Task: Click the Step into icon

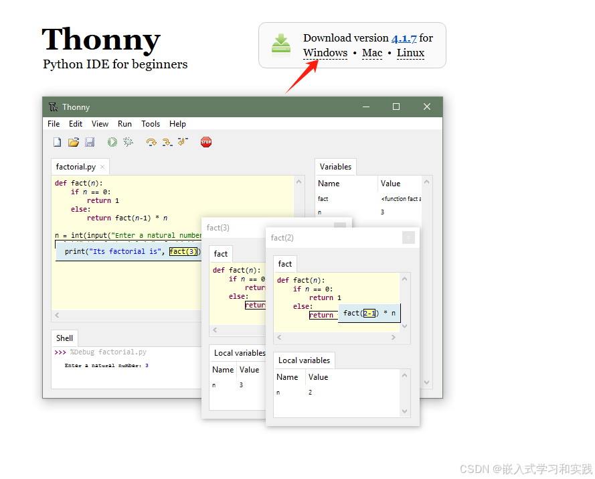Action: coord(167,142)
